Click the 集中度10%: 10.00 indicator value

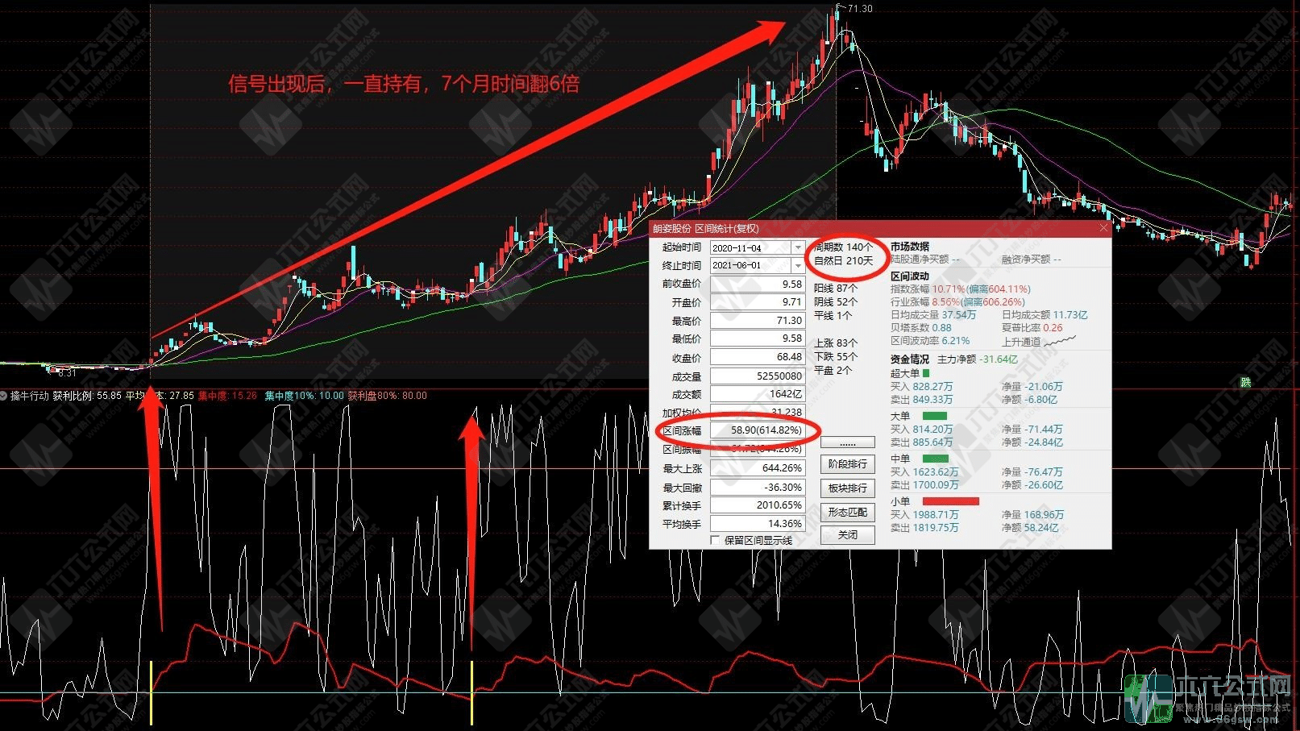(x=304, y=396)
